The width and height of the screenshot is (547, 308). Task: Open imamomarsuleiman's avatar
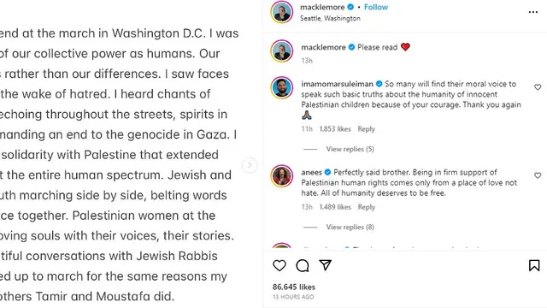pyautogui.click(x=281, y=87)
